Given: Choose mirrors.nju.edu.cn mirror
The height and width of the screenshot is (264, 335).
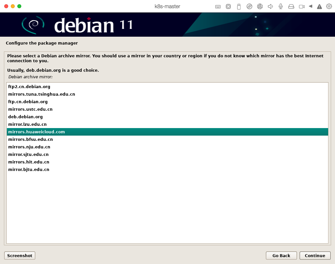Looking at the screenshot, I should click(167, 147).
